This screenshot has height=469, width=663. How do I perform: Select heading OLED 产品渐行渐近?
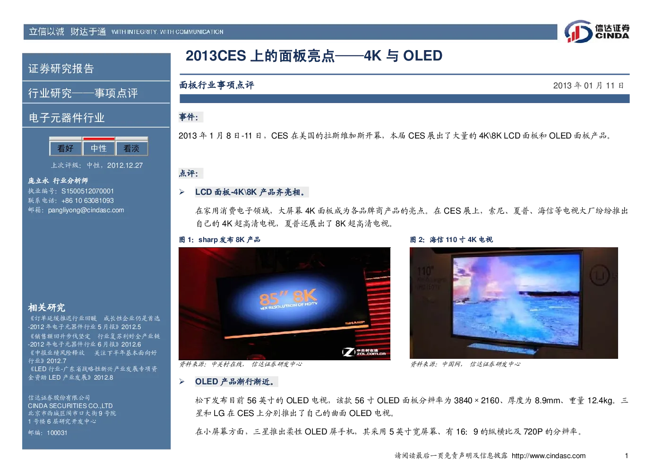(x=235, y=382)
